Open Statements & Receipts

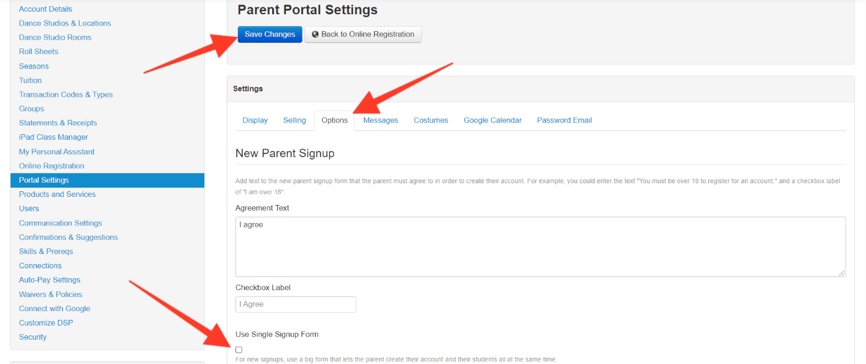[58, 123]
